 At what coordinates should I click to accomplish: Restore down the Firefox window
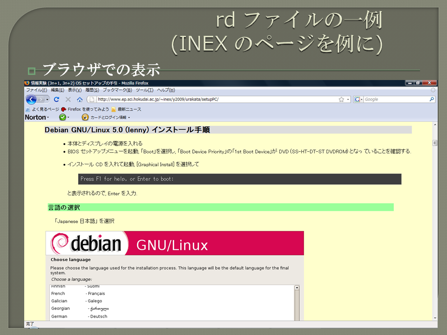click(x=418, y=83)
